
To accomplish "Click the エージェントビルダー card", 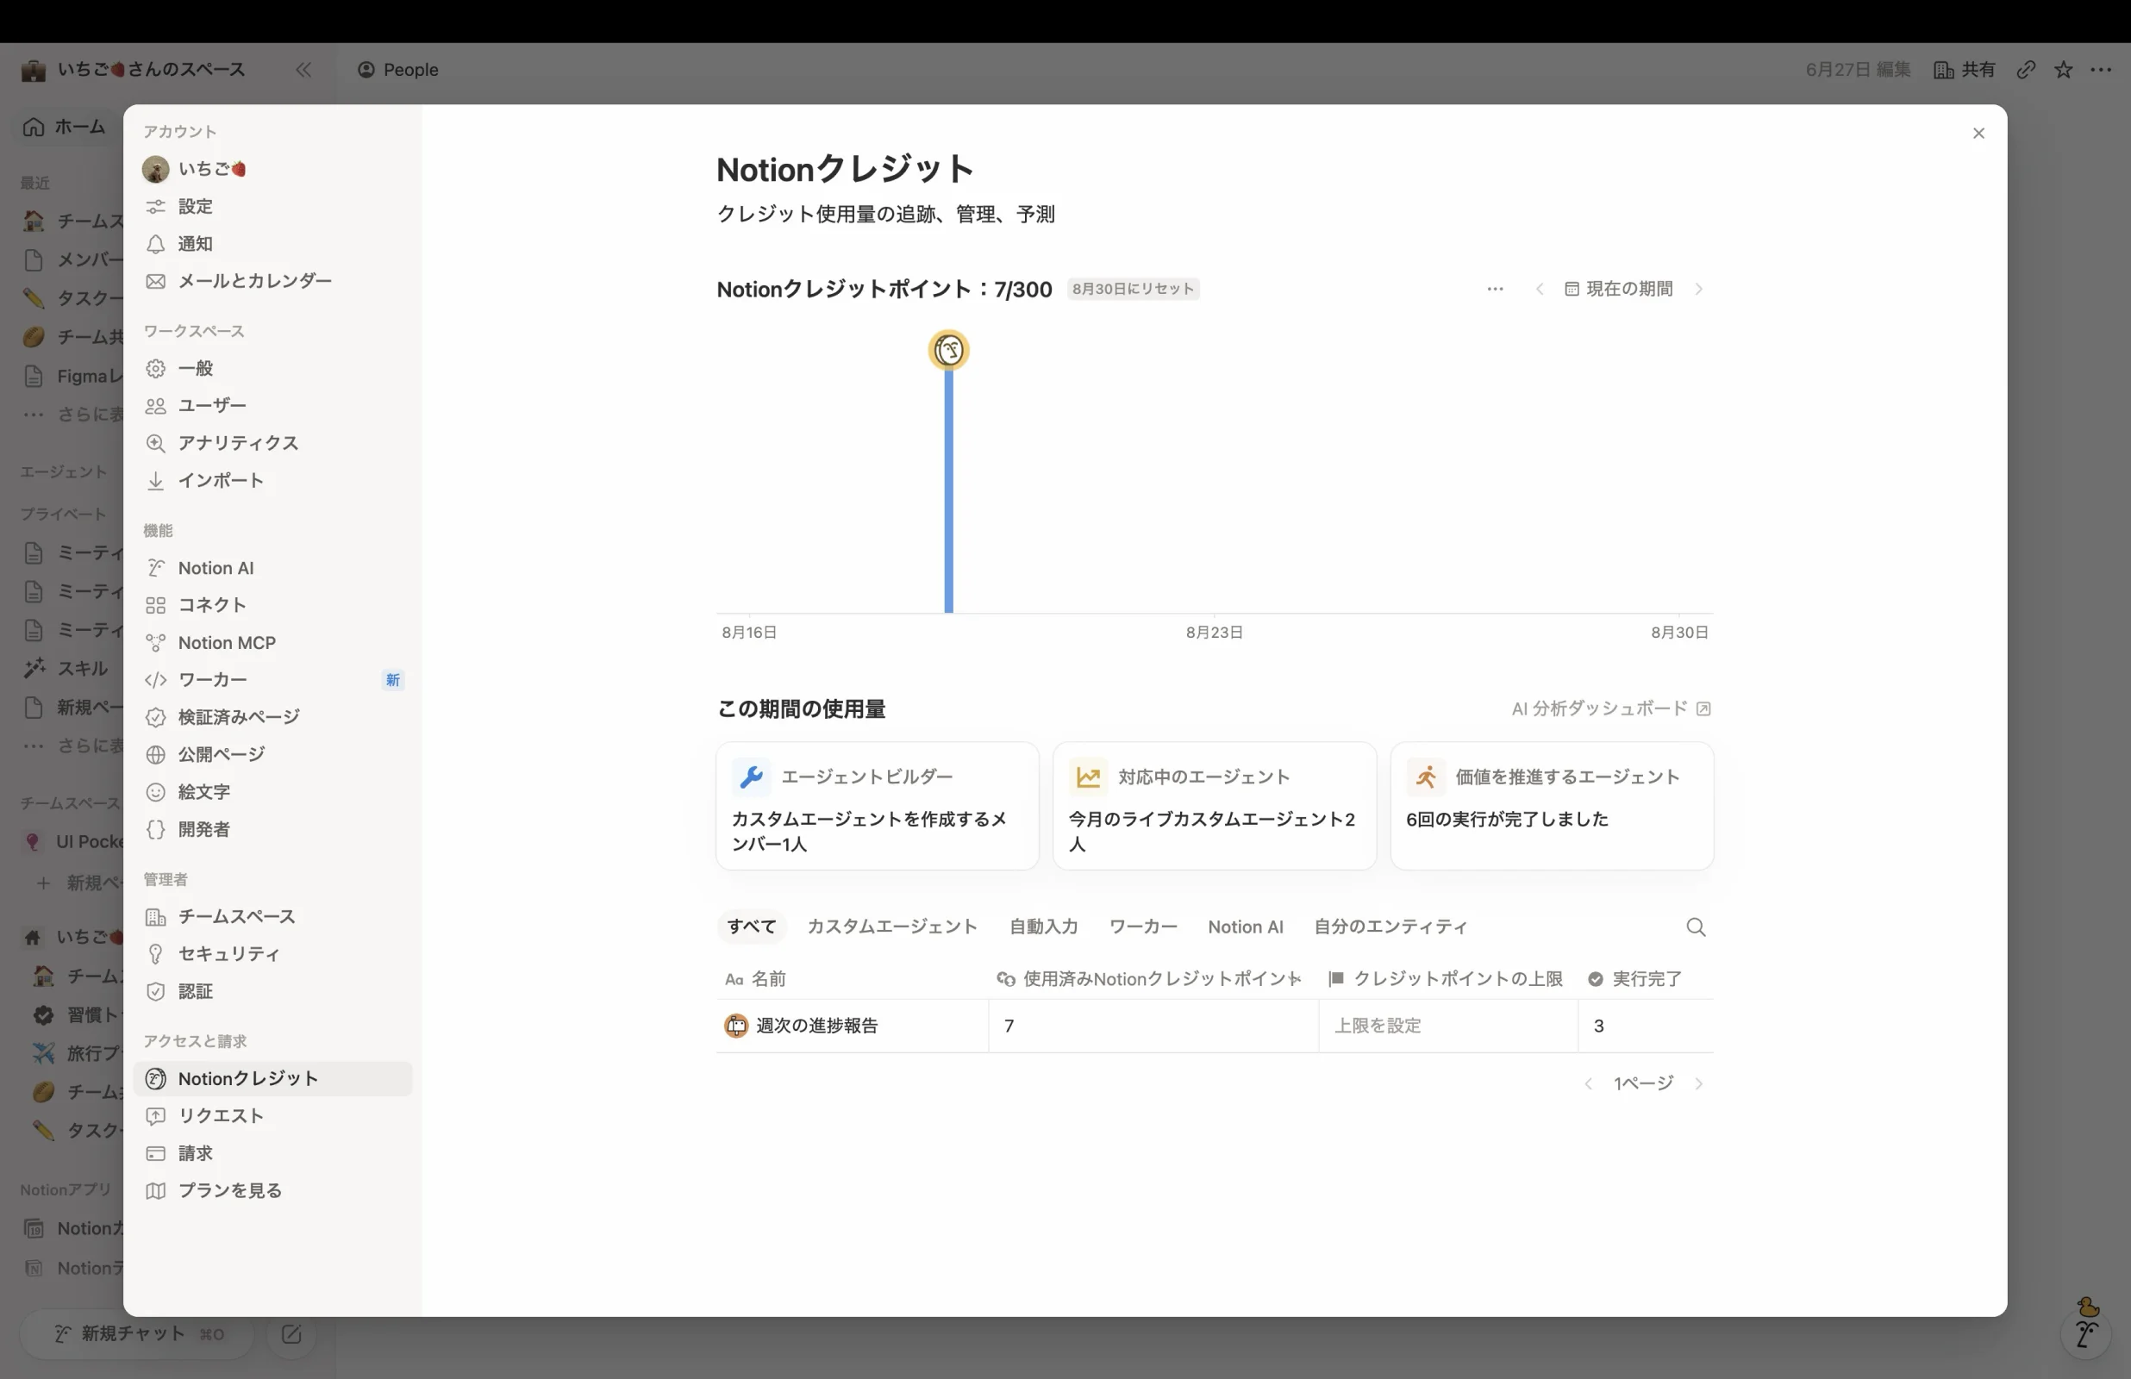I will pyautogui.click(x=877, y=806).
